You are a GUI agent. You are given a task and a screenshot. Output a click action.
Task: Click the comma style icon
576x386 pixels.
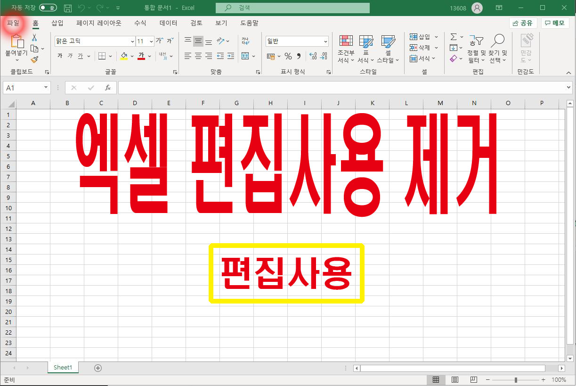(x=299, y=57)
